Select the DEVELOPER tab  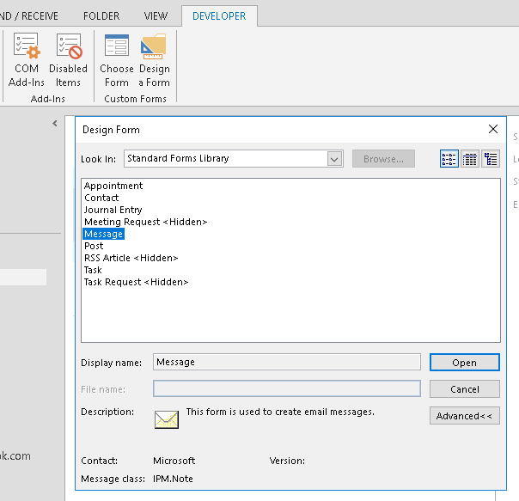218,16
